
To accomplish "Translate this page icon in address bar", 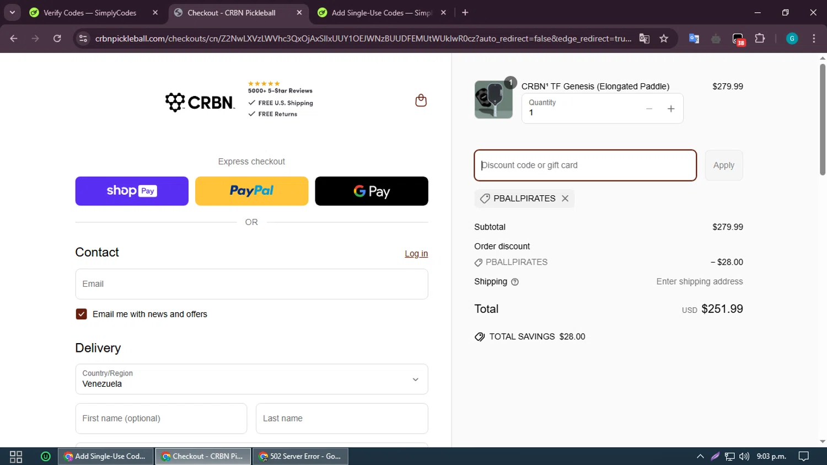I will pos(644,39).
